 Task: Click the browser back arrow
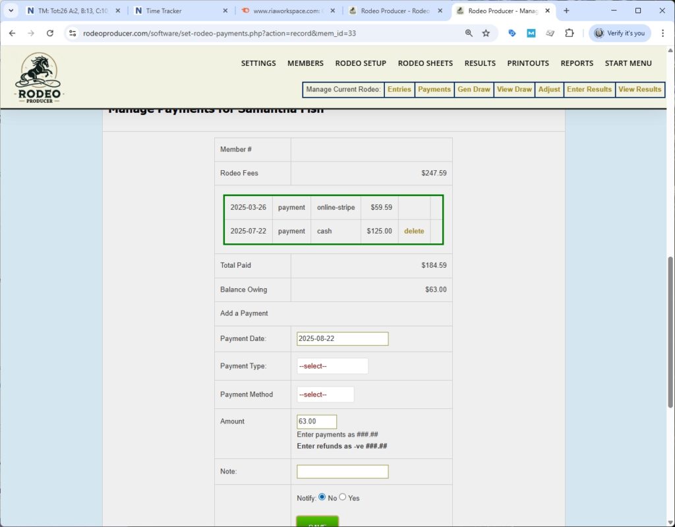pos(12,32)
